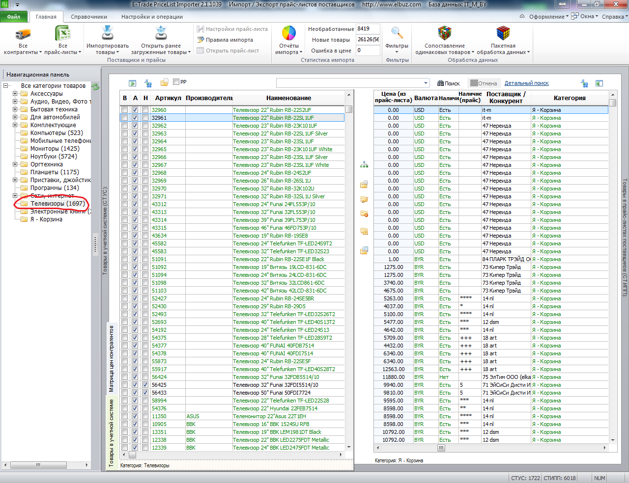Click navigation panel horizontal scrollbar thumb
Viewport: 629px width, 483px height.
point(38,465)
